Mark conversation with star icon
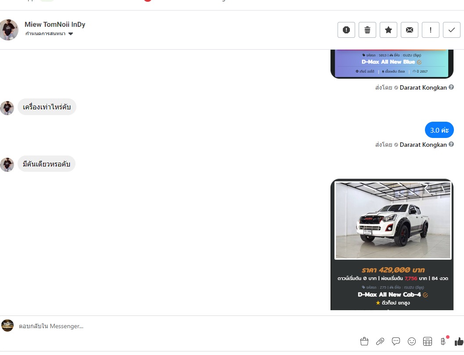464x355 pixels. 388,30
